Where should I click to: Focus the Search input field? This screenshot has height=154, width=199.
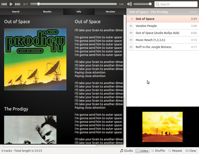tap(176, 4)
